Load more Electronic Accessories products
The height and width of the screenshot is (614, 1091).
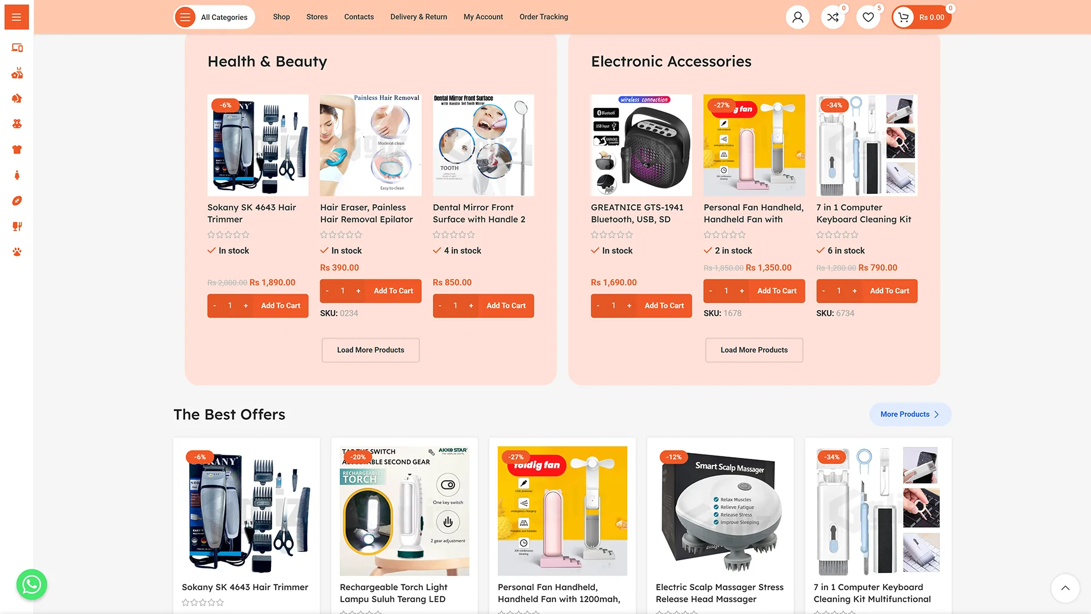[754, 350]
